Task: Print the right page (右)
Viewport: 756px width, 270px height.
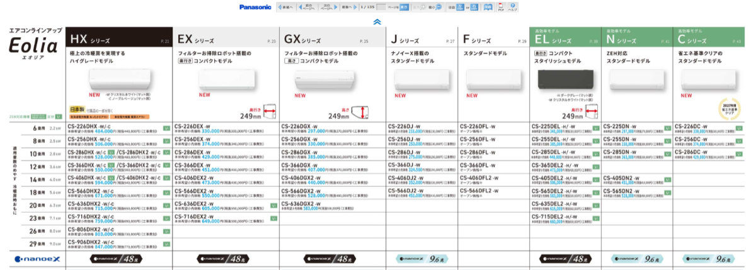Action: [476, 7]
